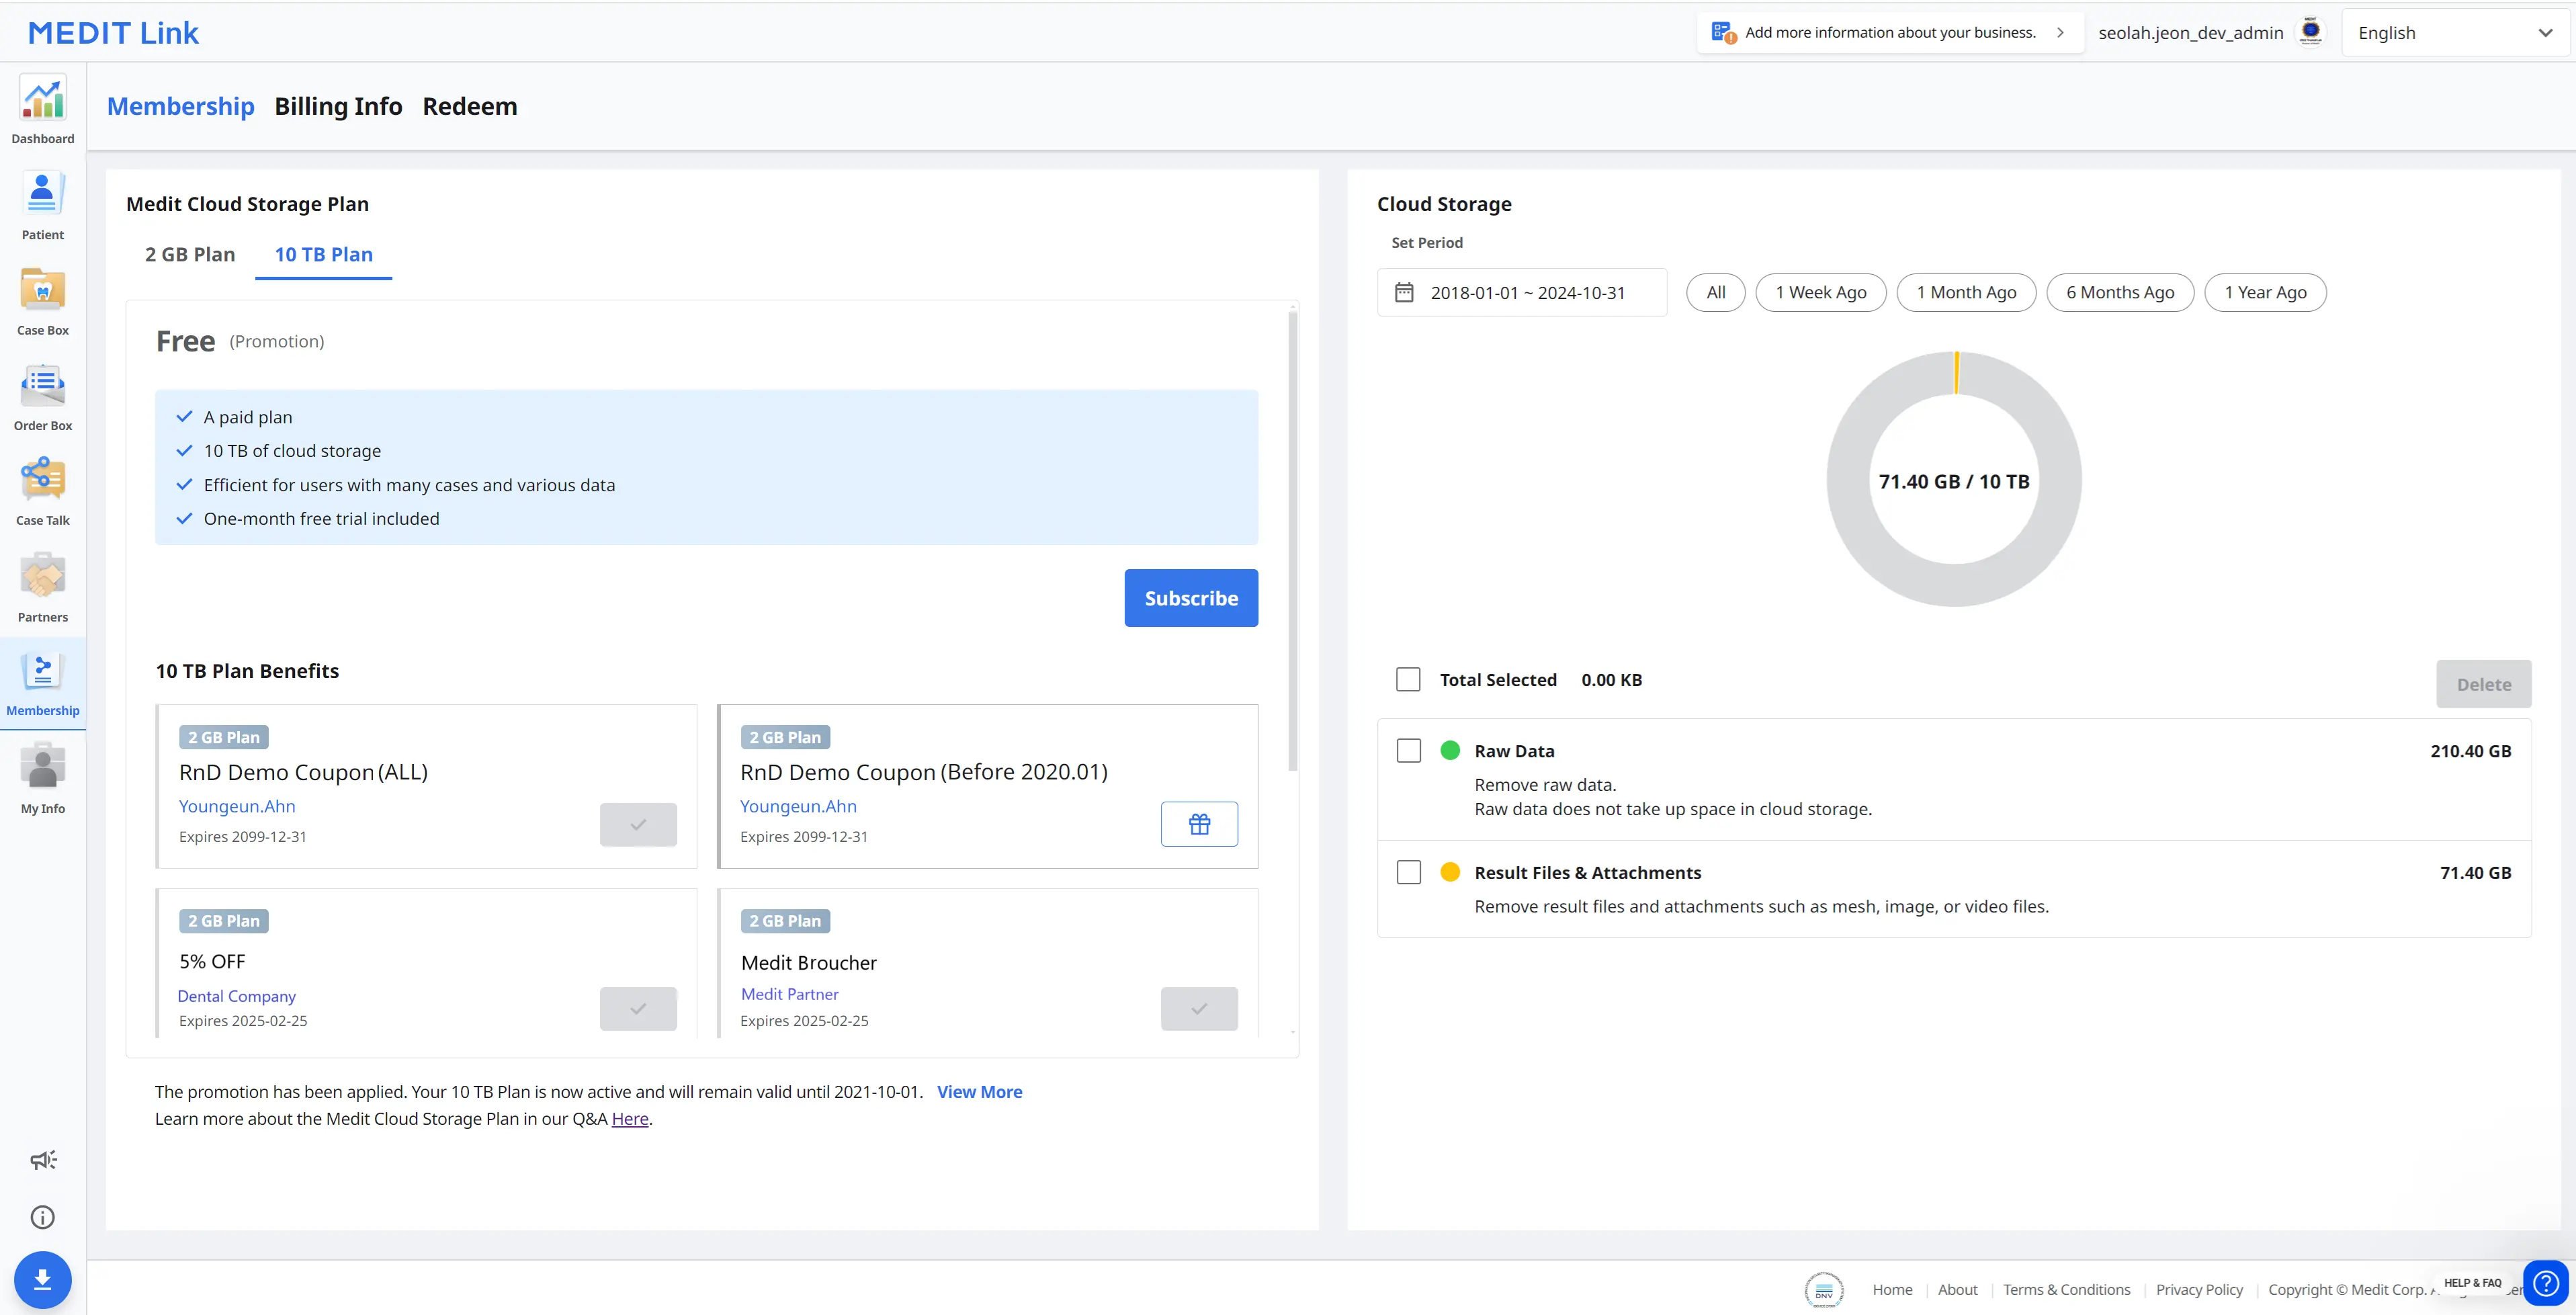Image resolution: width=2576 pixels, height=1315 pixels.
Task: Click the green Raw Data color dot
Action: (1449, 750)
